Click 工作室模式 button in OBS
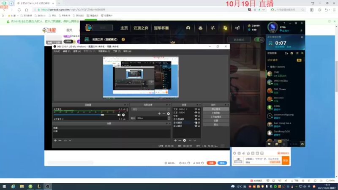 [x=216, y=117]
